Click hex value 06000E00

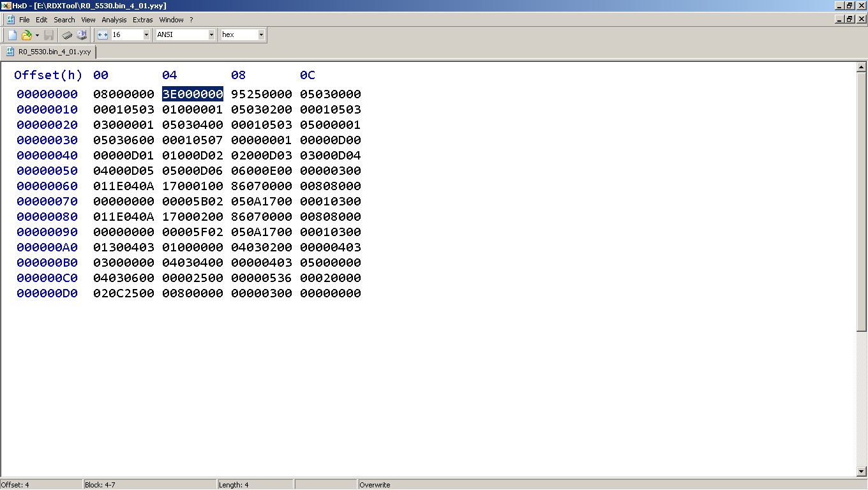click(x=262, y=171)
